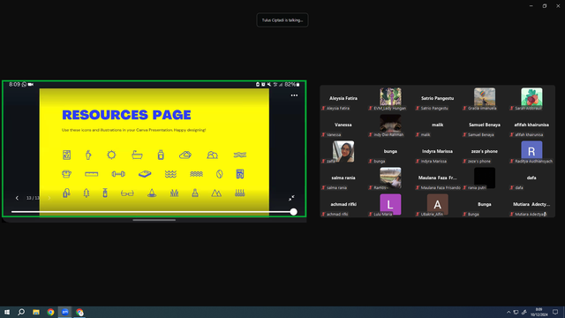This screenshot has width=565, height=318.
Task: Select the Indyra Marissa participant tile
Action: click(x=438, y=152)
